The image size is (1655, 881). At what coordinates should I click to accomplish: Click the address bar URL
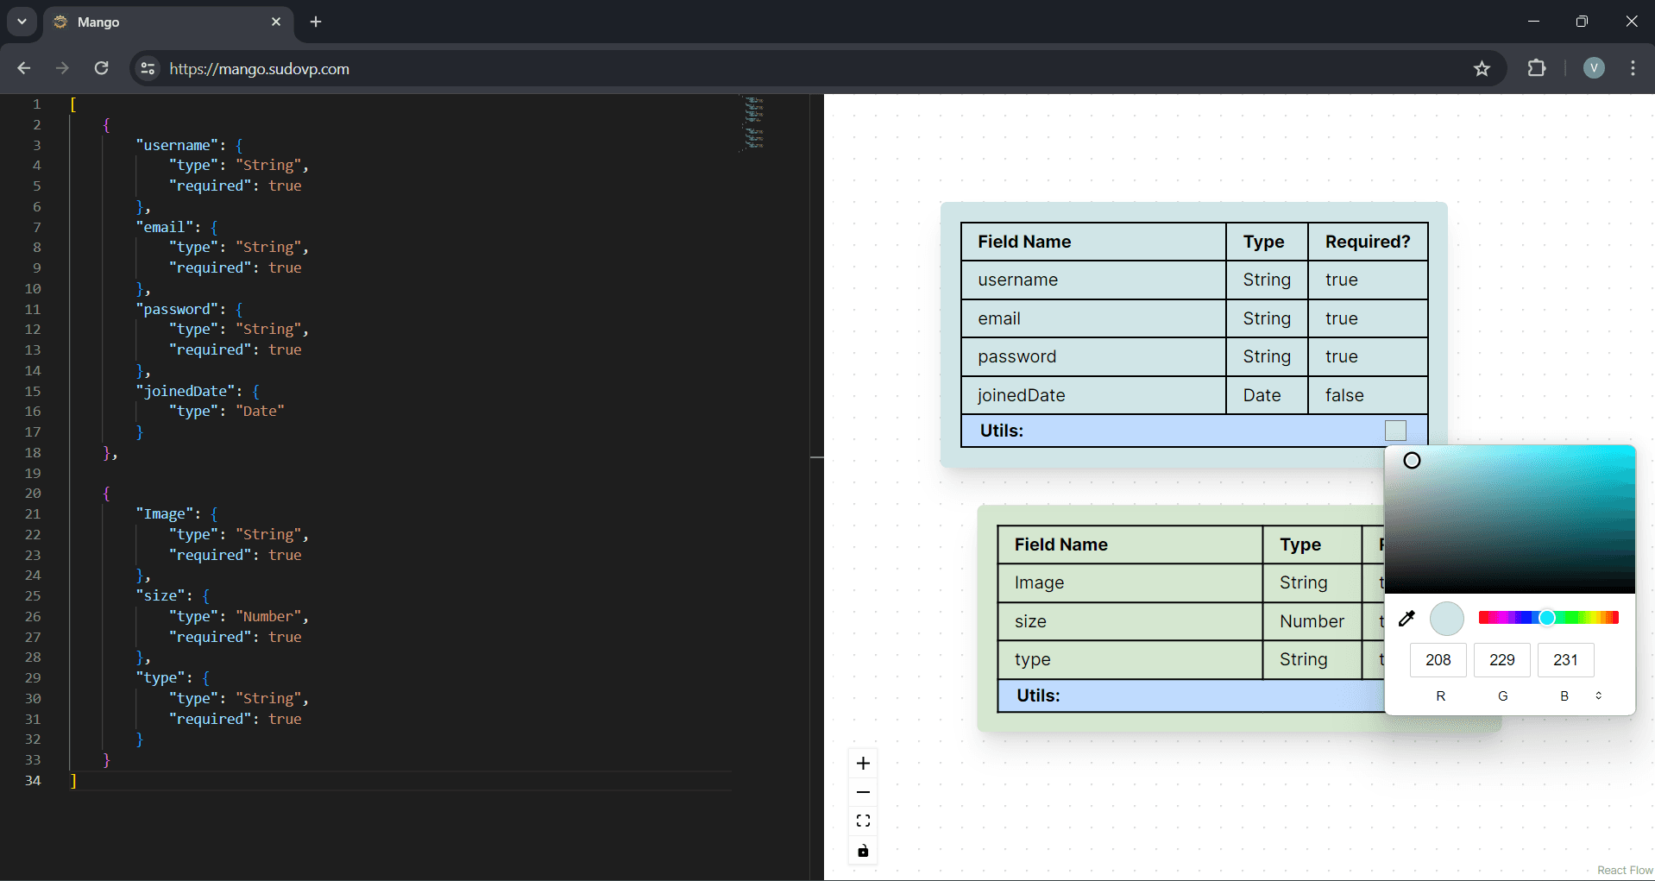pos(260,69)
